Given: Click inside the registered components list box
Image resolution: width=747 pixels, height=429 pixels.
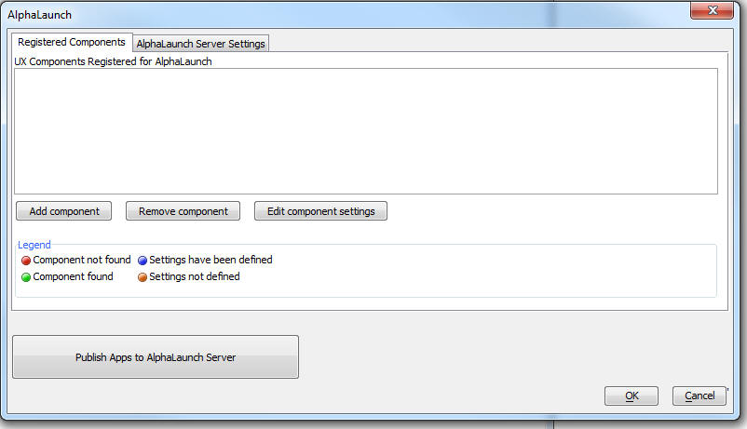Looking at the screenshot, I should pos(366,131).
